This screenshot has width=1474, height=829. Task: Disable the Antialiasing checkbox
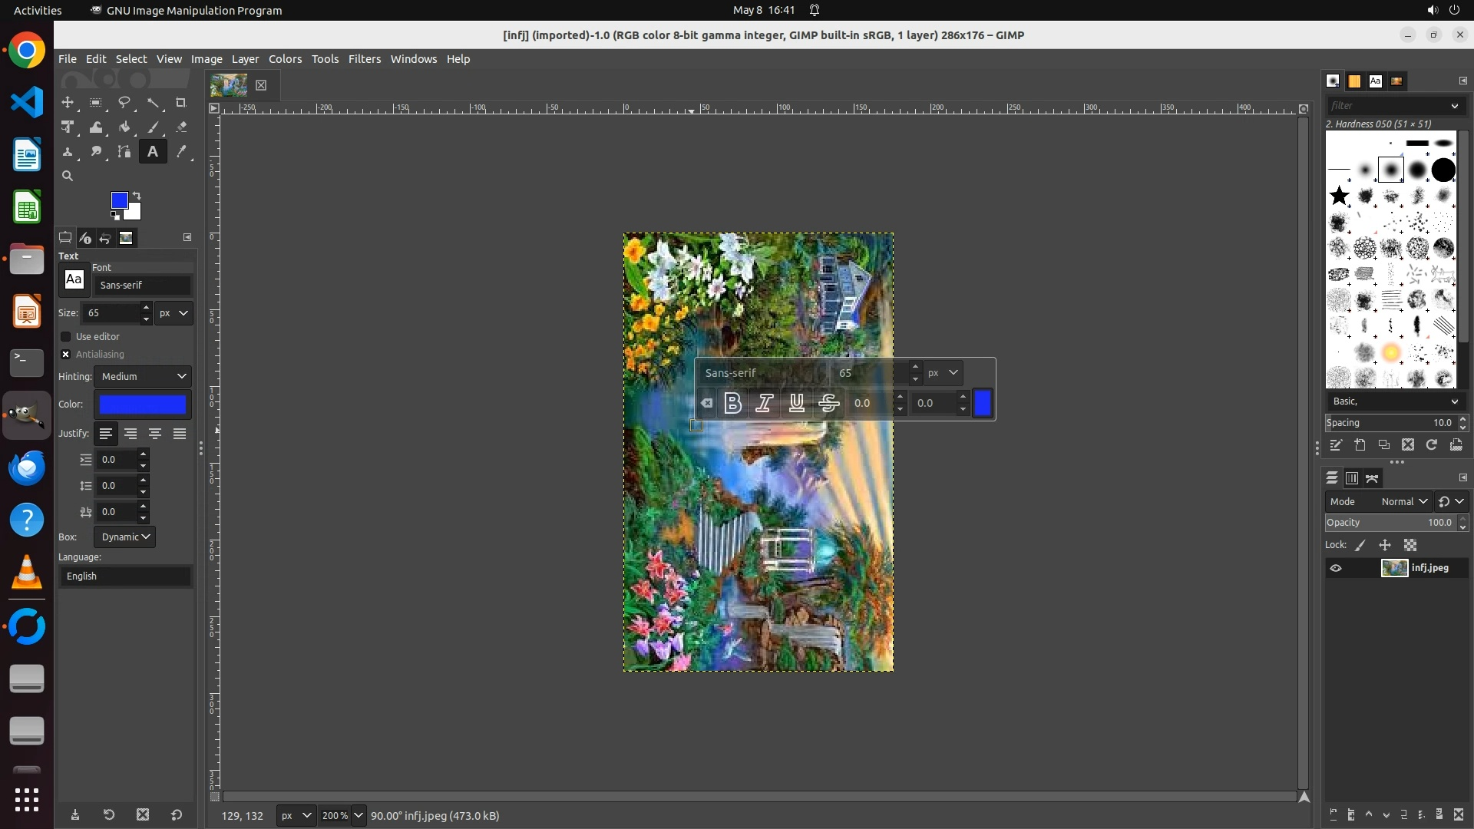tap(66, 355)
